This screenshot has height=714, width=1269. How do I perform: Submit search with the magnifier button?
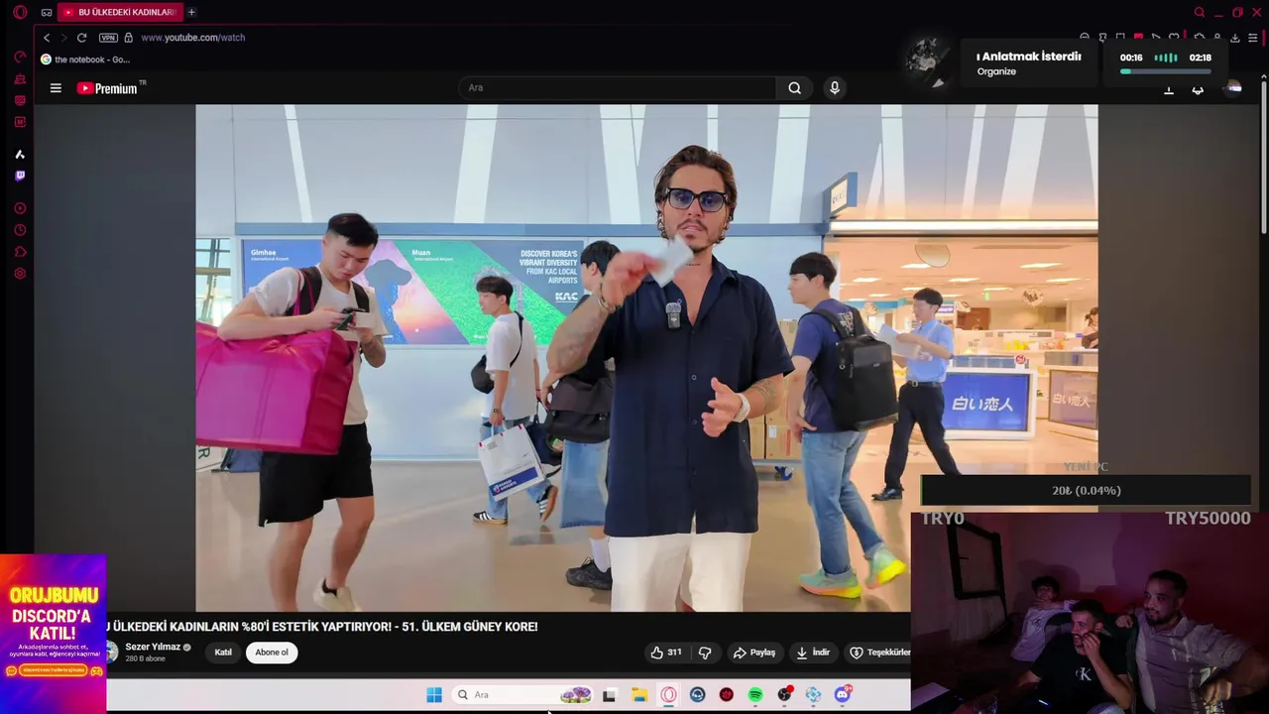[x=794, y=87]
